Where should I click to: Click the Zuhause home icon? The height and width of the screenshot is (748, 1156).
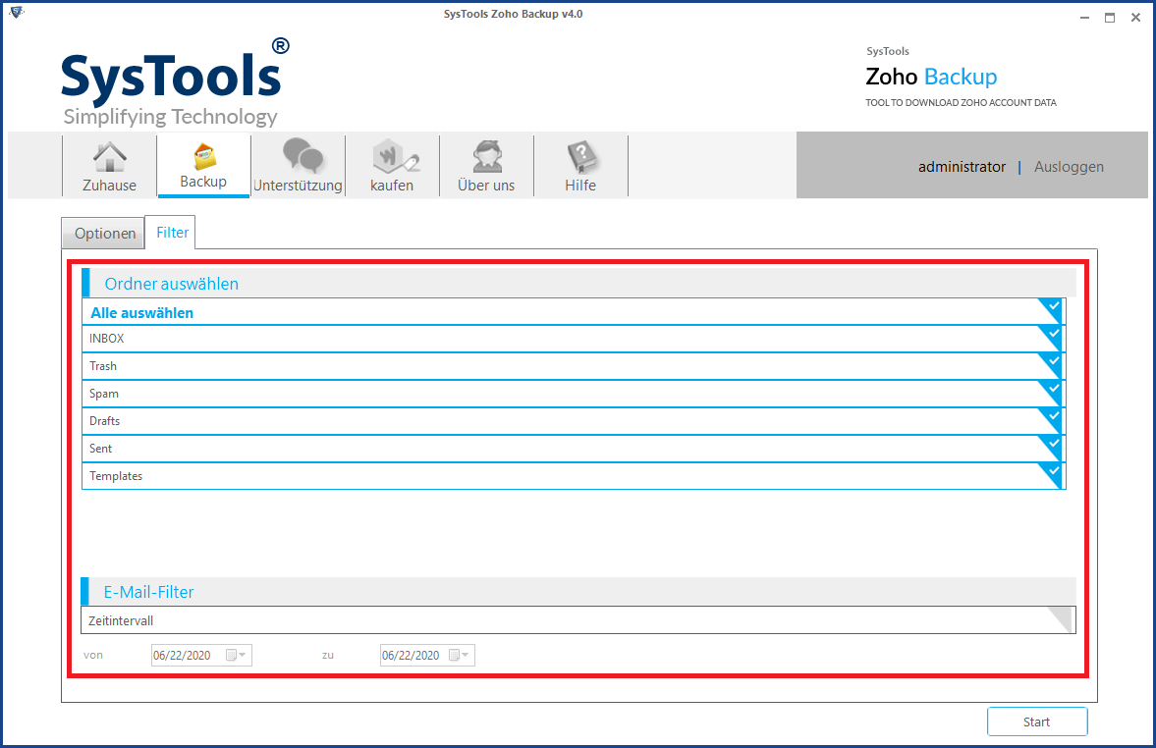tap(109, 156)
